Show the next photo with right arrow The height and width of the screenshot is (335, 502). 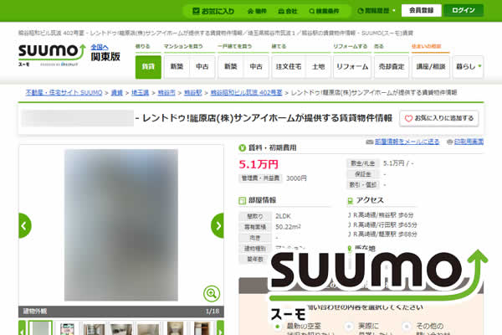coord(218,225)
